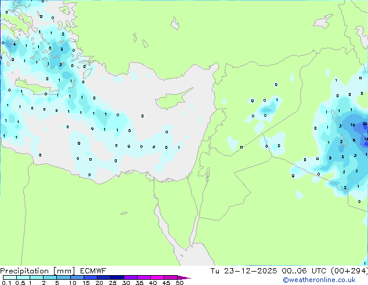Click the 1–2 mm legend swatch
Screen dimensions: 368x285
(37, 277)
